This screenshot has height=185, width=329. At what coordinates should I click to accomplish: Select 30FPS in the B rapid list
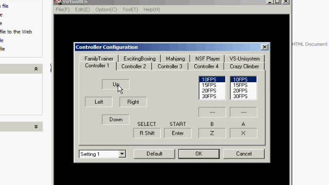(x=212, y=96)
